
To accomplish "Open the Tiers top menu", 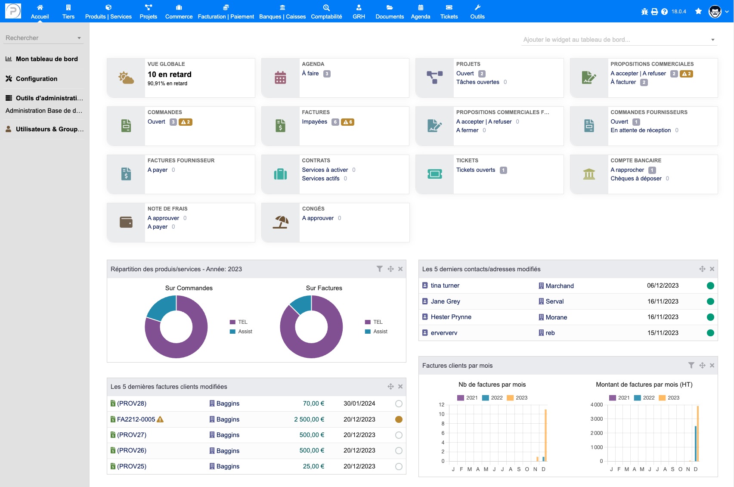I will coord(68,12).
